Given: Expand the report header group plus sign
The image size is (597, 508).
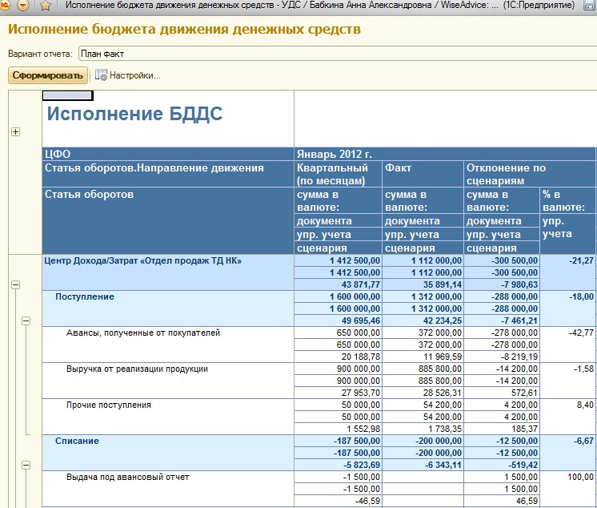Looking at the screenshot, I should point(15,132).
